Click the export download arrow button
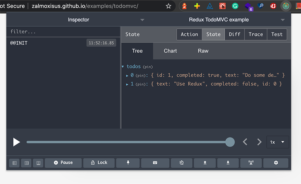The width and height of the screenshot is (301, 184). tap(228, 163)
